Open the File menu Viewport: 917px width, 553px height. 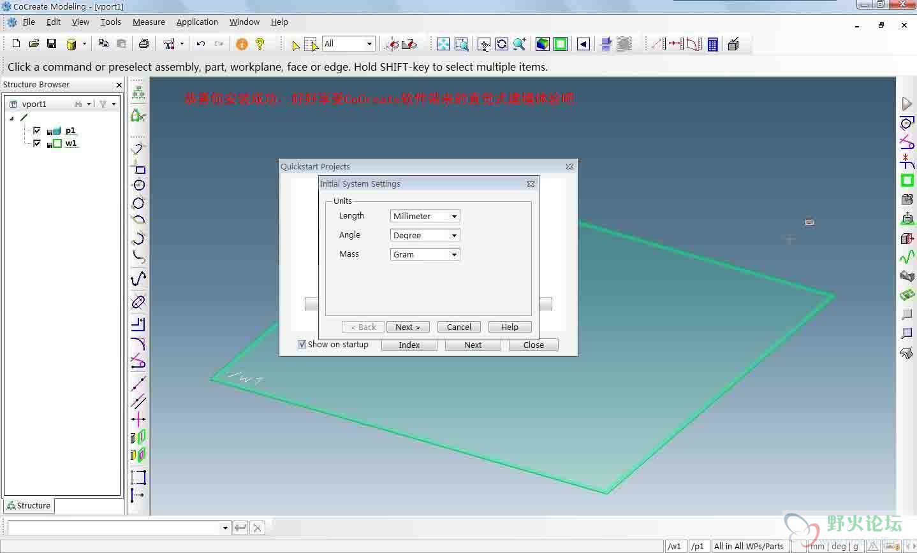(29, 22)
